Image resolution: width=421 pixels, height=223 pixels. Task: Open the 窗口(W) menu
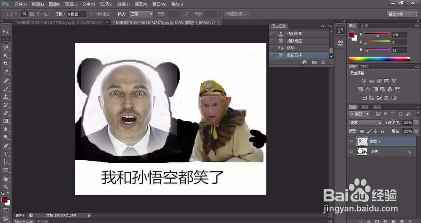pos(159,4)
